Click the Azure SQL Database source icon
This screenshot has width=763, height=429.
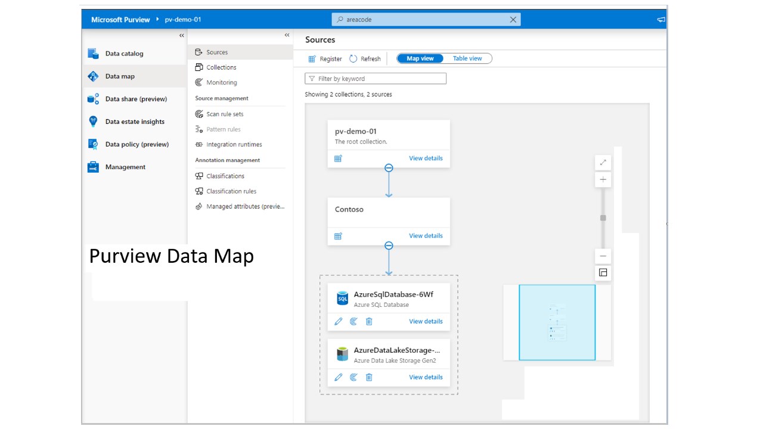(342, 299)
